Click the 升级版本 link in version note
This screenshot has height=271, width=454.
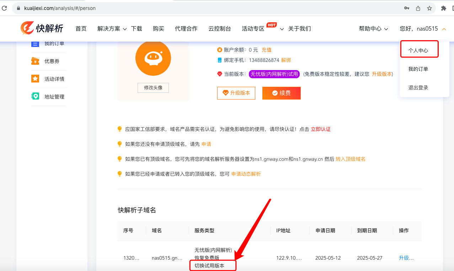click(x=381, y=74)
